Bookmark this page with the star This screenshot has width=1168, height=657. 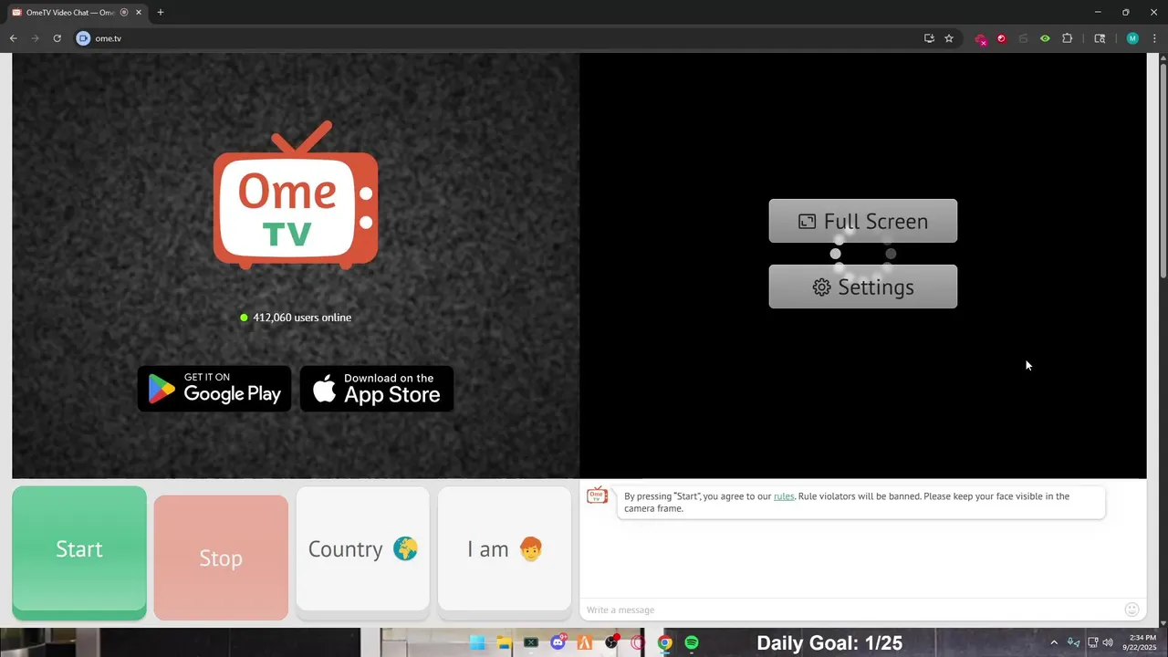[x=949, y=38]
